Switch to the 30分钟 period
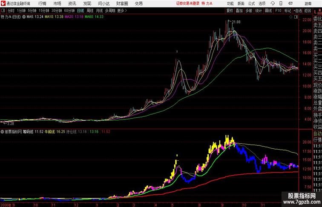Screen dimensions: 322x207 pyautogui.click(x=57, y=11)
